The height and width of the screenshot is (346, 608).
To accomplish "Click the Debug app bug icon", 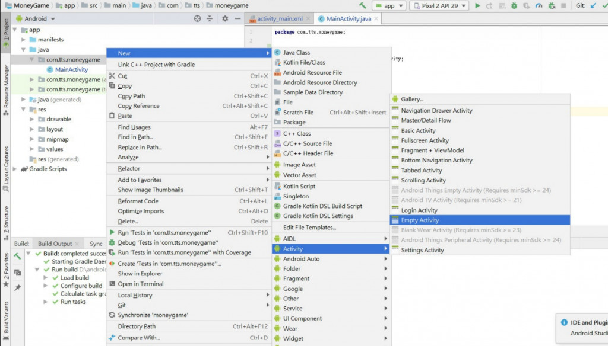I will [514, 5].
